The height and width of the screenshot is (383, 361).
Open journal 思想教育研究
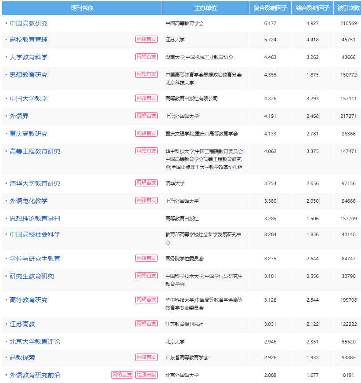pos(29,75)
